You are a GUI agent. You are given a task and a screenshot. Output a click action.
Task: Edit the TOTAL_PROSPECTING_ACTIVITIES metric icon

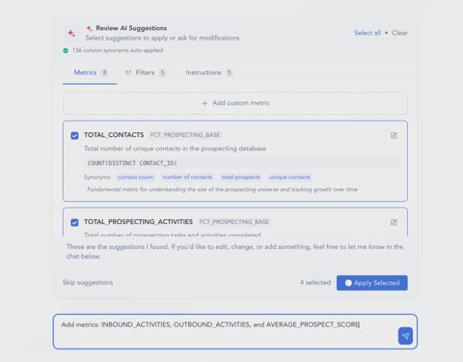coord(394,222)
